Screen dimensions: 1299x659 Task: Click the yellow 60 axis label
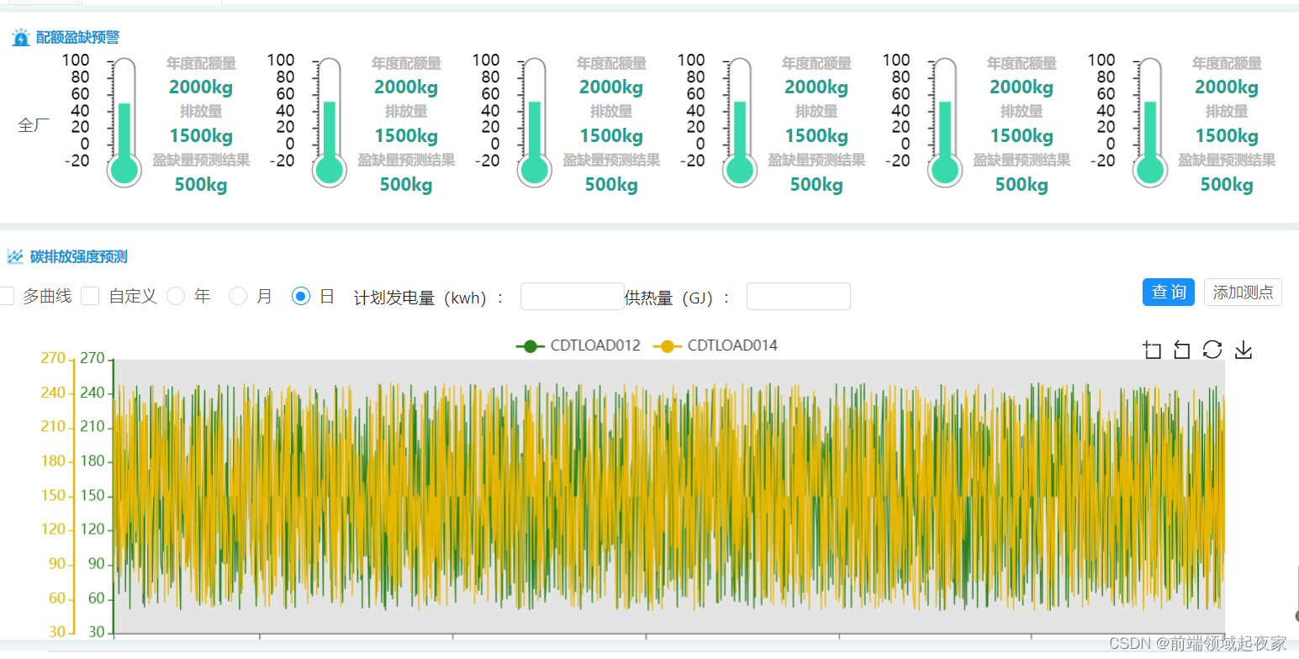(x=56, y=598)
